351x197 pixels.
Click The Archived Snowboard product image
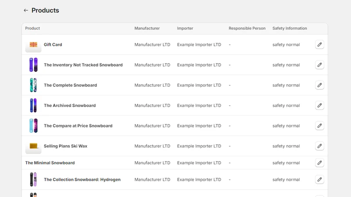click(33, 106)
